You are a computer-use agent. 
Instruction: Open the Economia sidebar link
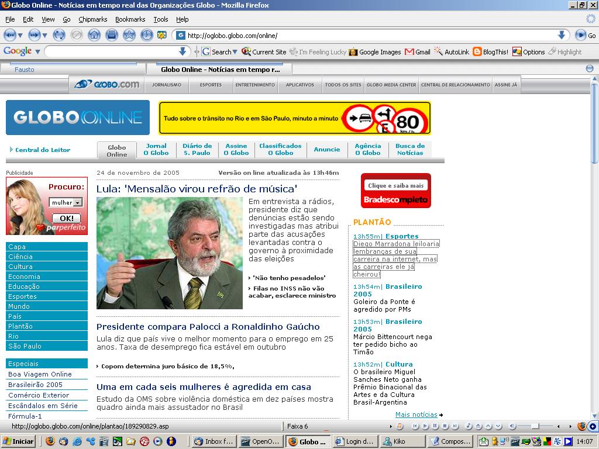tap(47, 277)
